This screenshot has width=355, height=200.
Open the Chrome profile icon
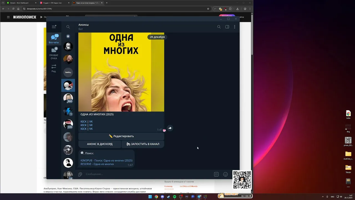[x=245, y=9]
